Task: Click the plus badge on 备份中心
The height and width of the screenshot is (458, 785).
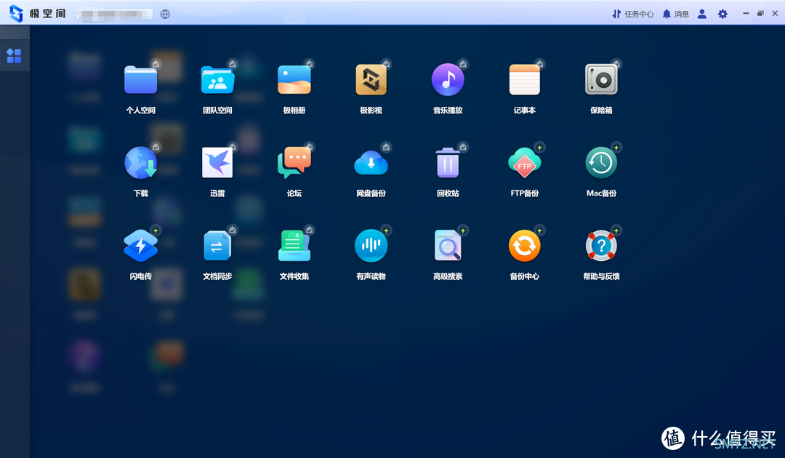Action: (x=539, y=230)
